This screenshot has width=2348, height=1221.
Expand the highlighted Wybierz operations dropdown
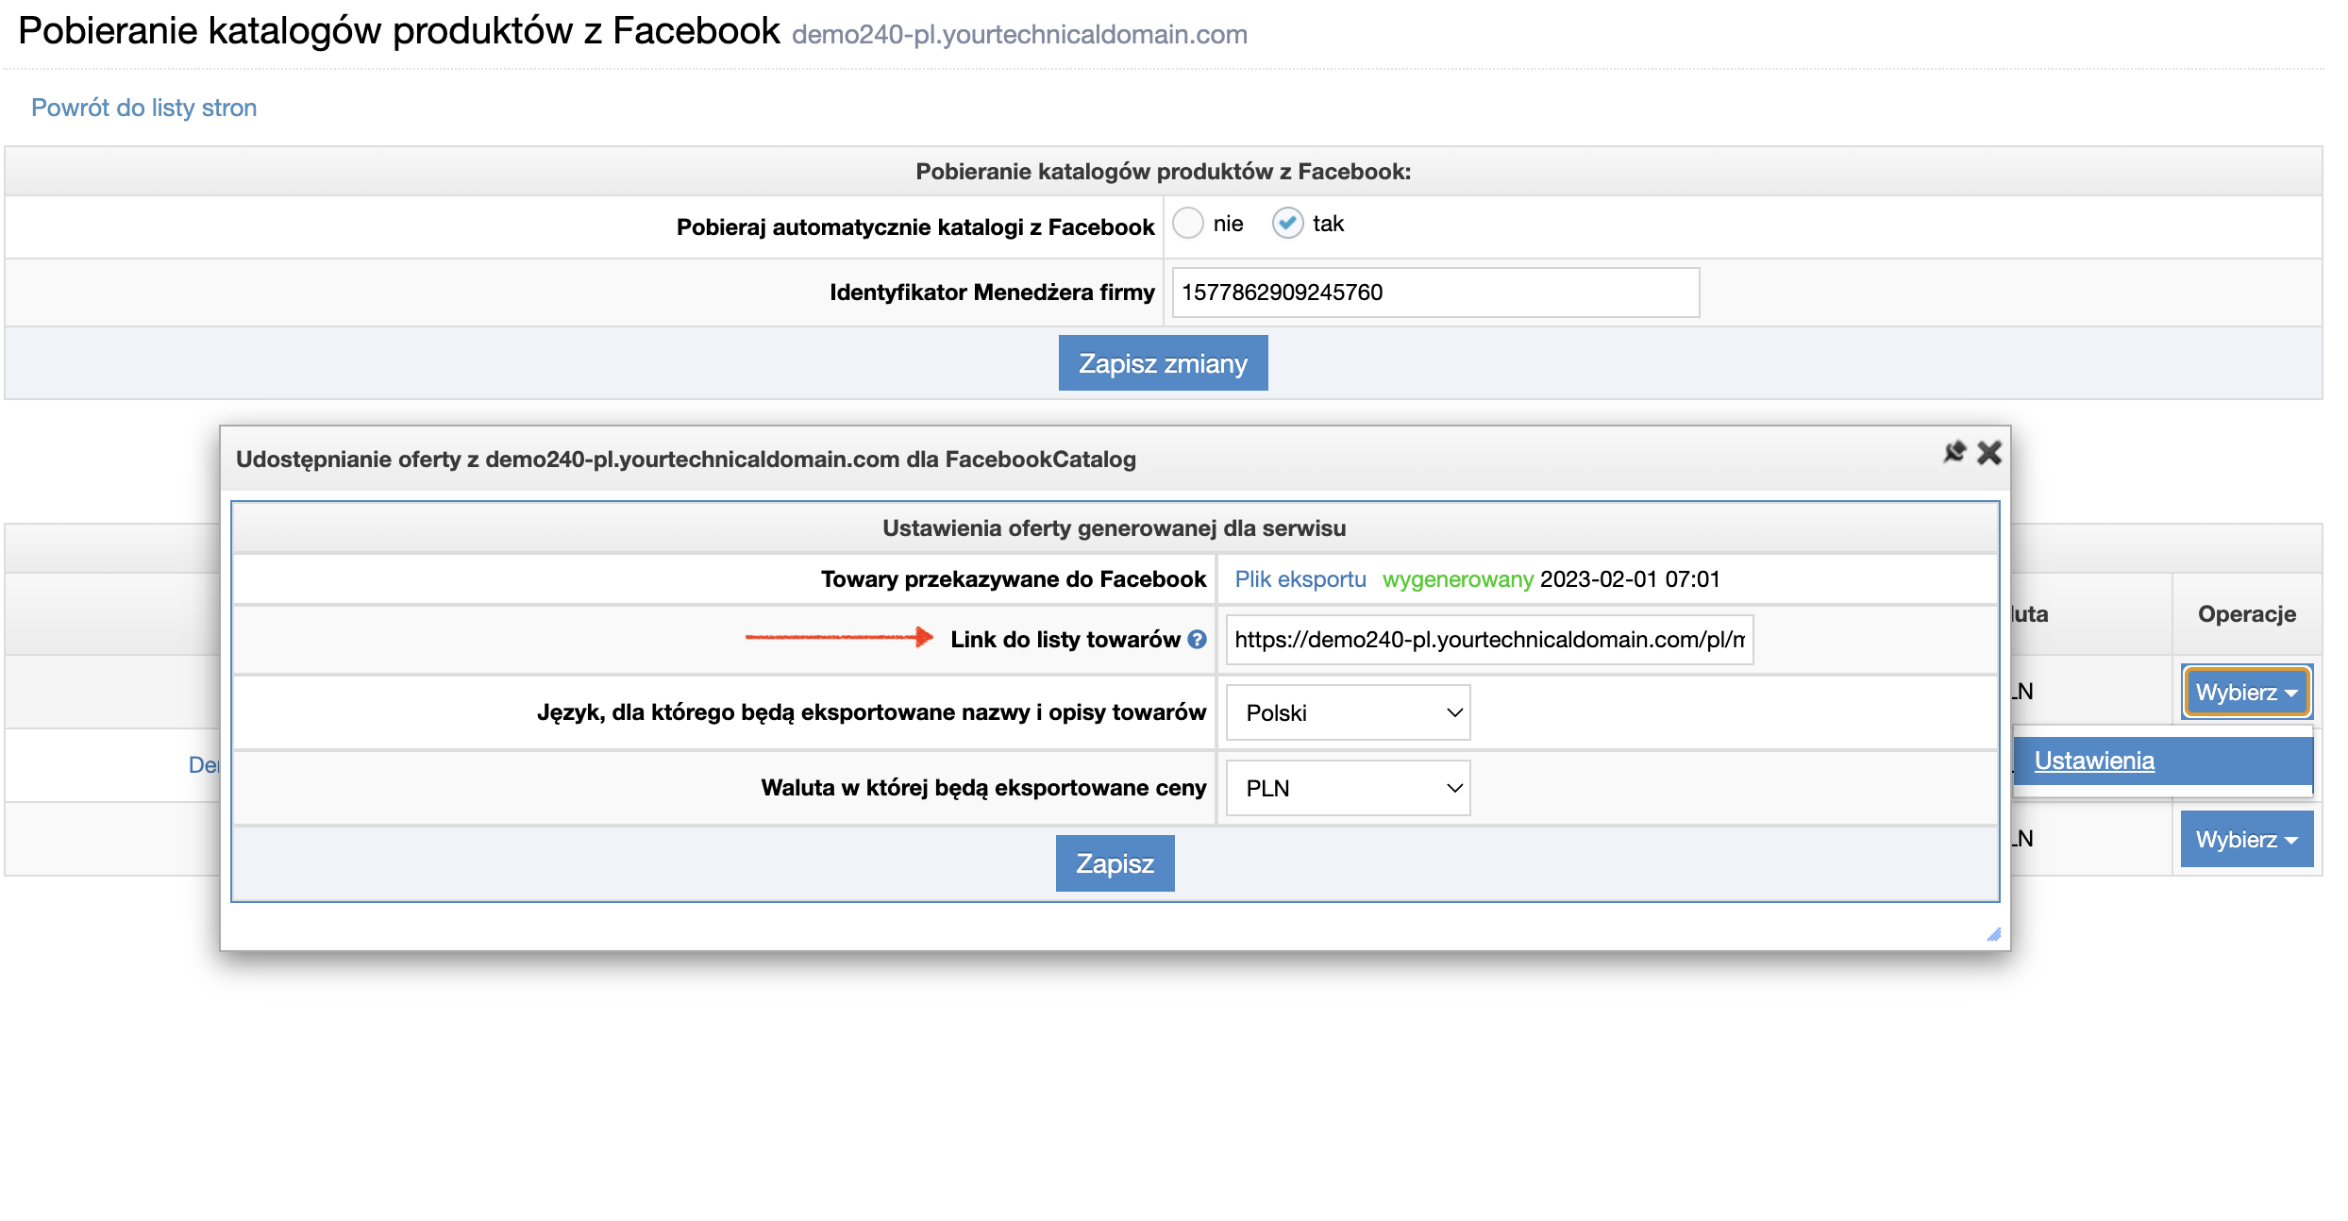[2247, 693]
